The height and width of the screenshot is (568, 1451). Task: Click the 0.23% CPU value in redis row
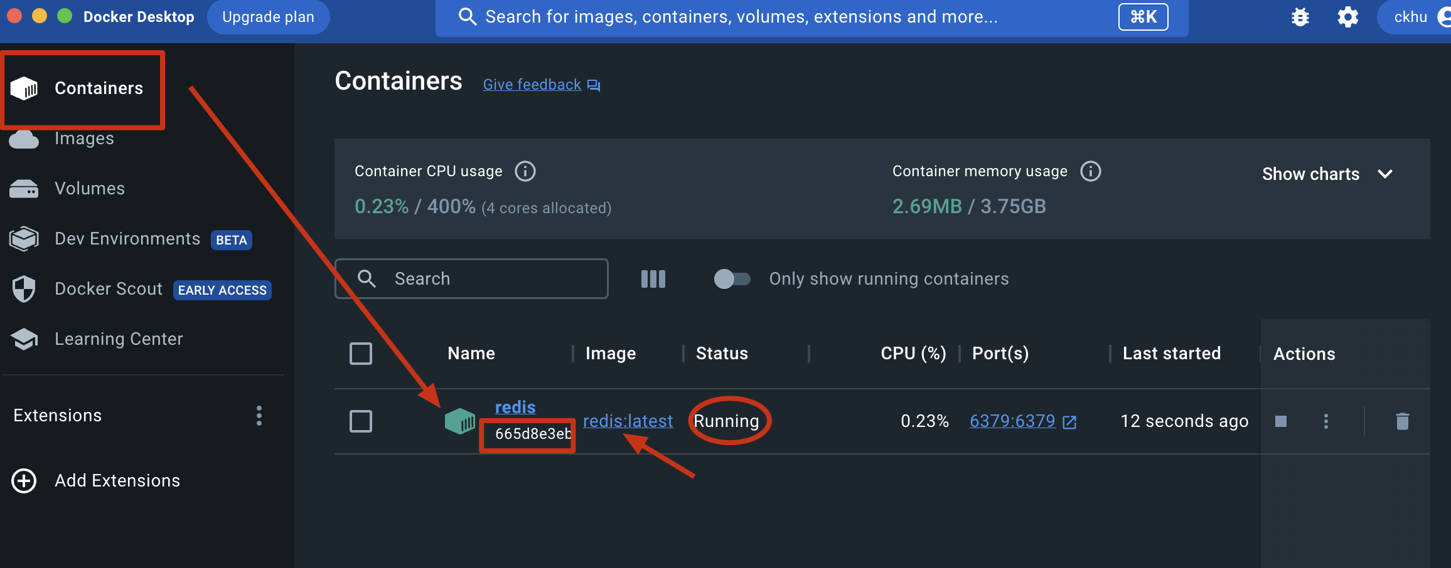pyautogui.click(x=924, y=421)
